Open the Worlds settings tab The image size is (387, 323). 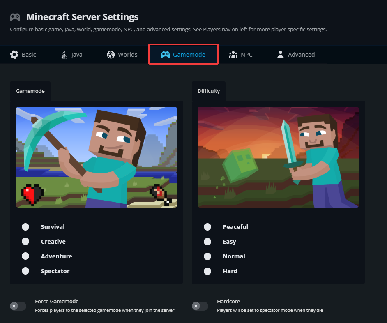click(122, 54)
